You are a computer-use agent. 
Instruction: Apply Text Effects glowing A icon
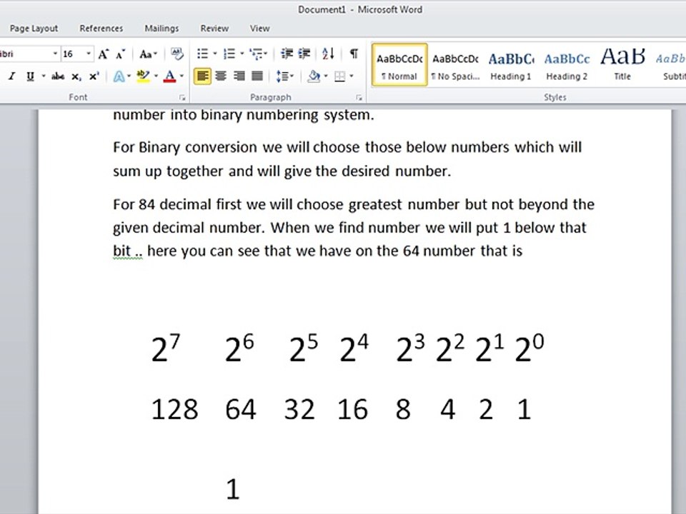click(119, 76)
